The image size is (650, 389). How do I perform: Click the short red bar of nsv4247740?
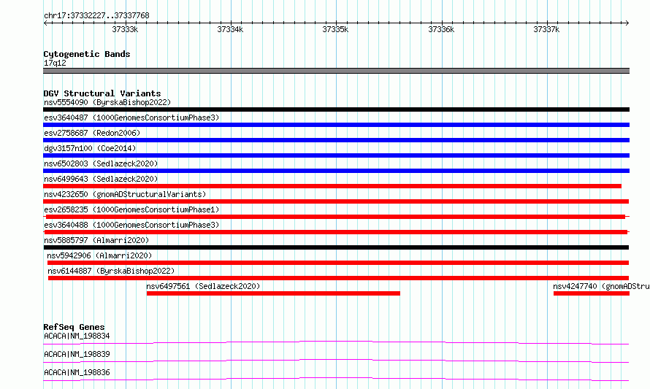tap(592, 293)
